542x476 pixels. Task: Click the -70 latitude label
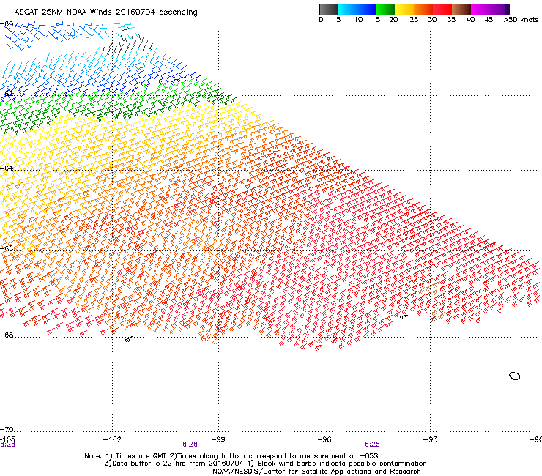(x=7, y=430)
